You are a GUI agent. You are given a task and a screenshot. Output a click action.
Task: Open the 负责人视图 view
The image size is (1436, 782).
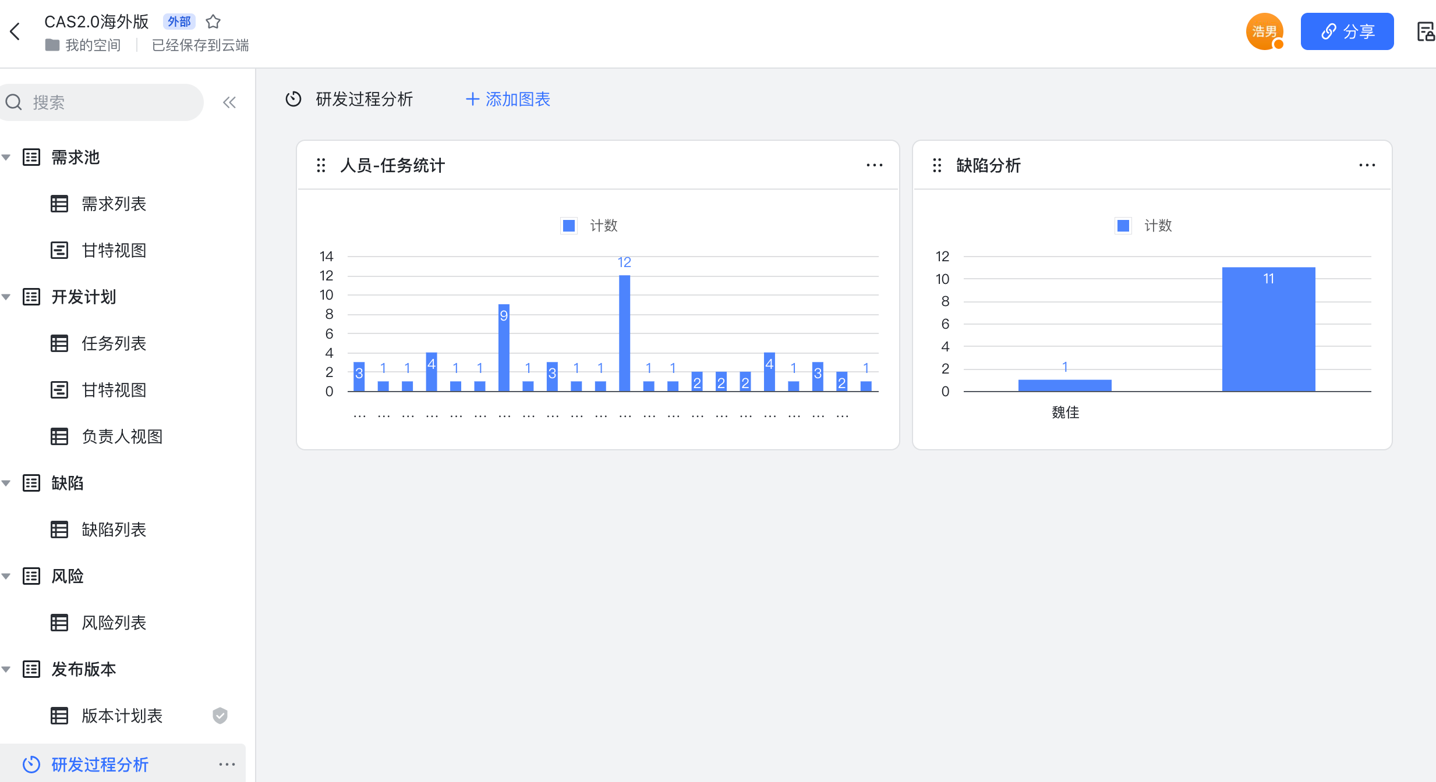tap(122, 436)
